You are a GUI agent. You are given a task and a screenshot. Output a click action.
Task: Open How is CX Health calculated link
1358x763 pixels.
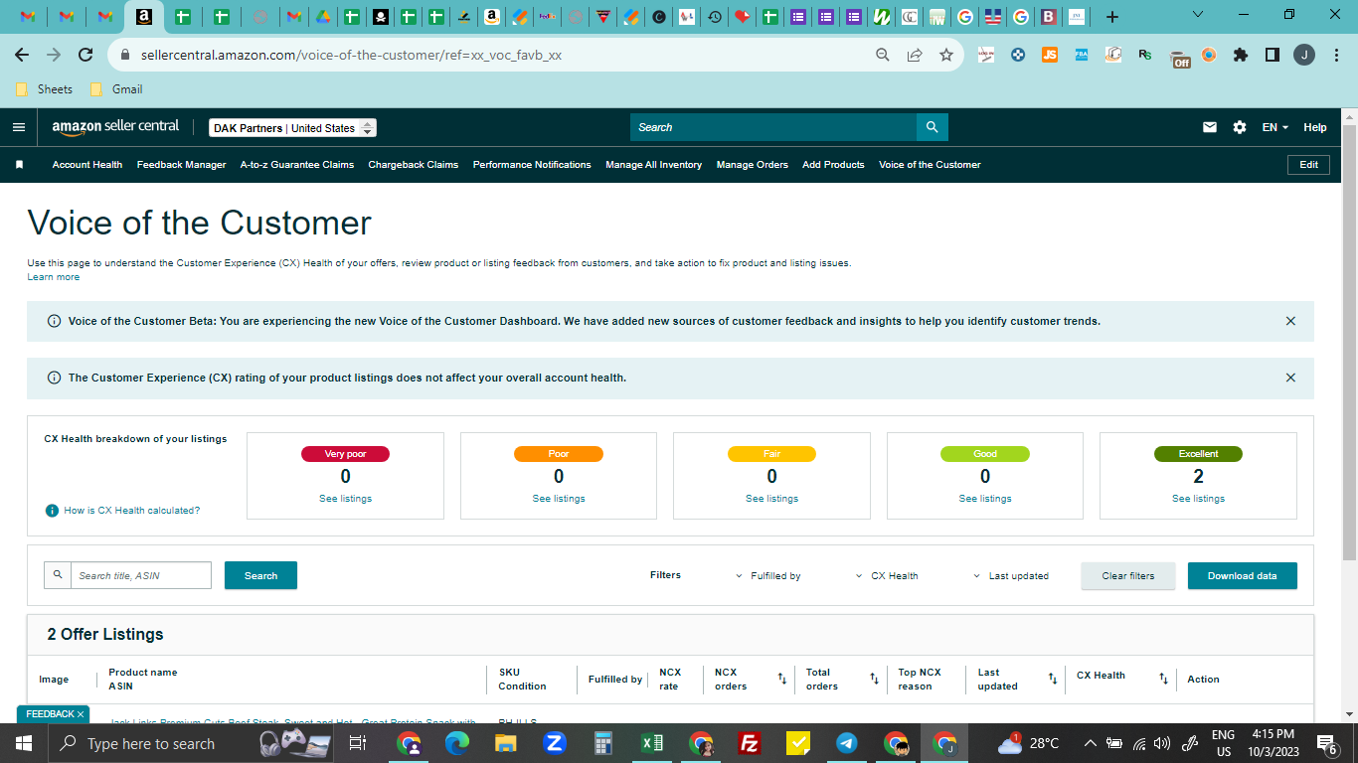coord(132,511)
